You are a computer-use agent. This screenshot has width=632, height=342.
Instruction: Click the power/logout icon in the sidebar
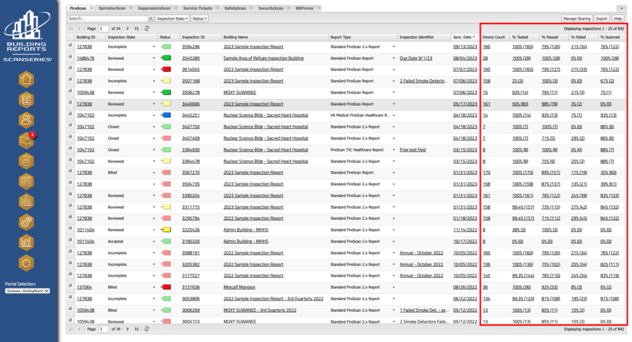[x=26, y=262]
